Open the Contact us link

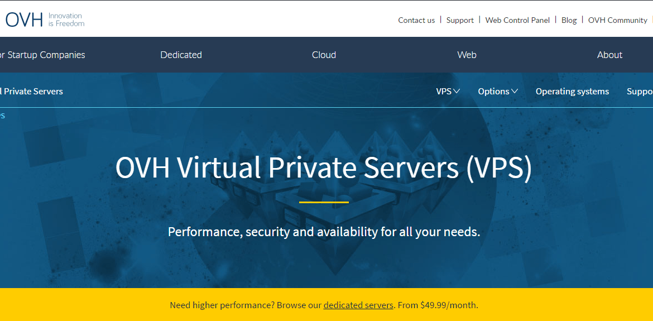tap(416, 20)
